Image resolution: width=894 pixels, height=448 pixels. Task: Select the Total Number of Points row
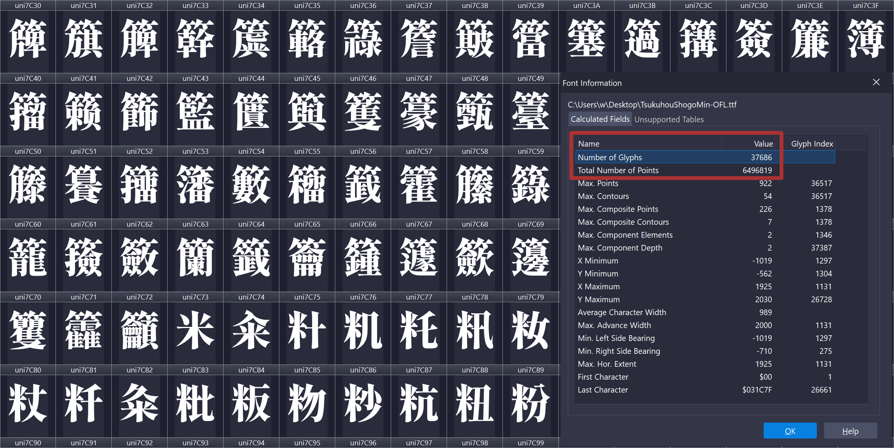pos(705,170)
